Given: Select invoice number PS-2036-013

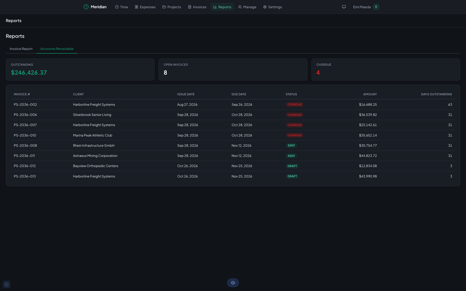Looking at the screenshot, I should pos(25,176).
